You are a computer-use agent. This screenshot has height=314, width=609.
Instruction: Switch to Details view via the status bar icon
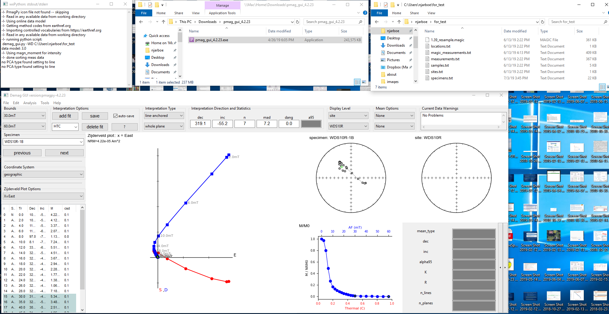click(358, 82)
